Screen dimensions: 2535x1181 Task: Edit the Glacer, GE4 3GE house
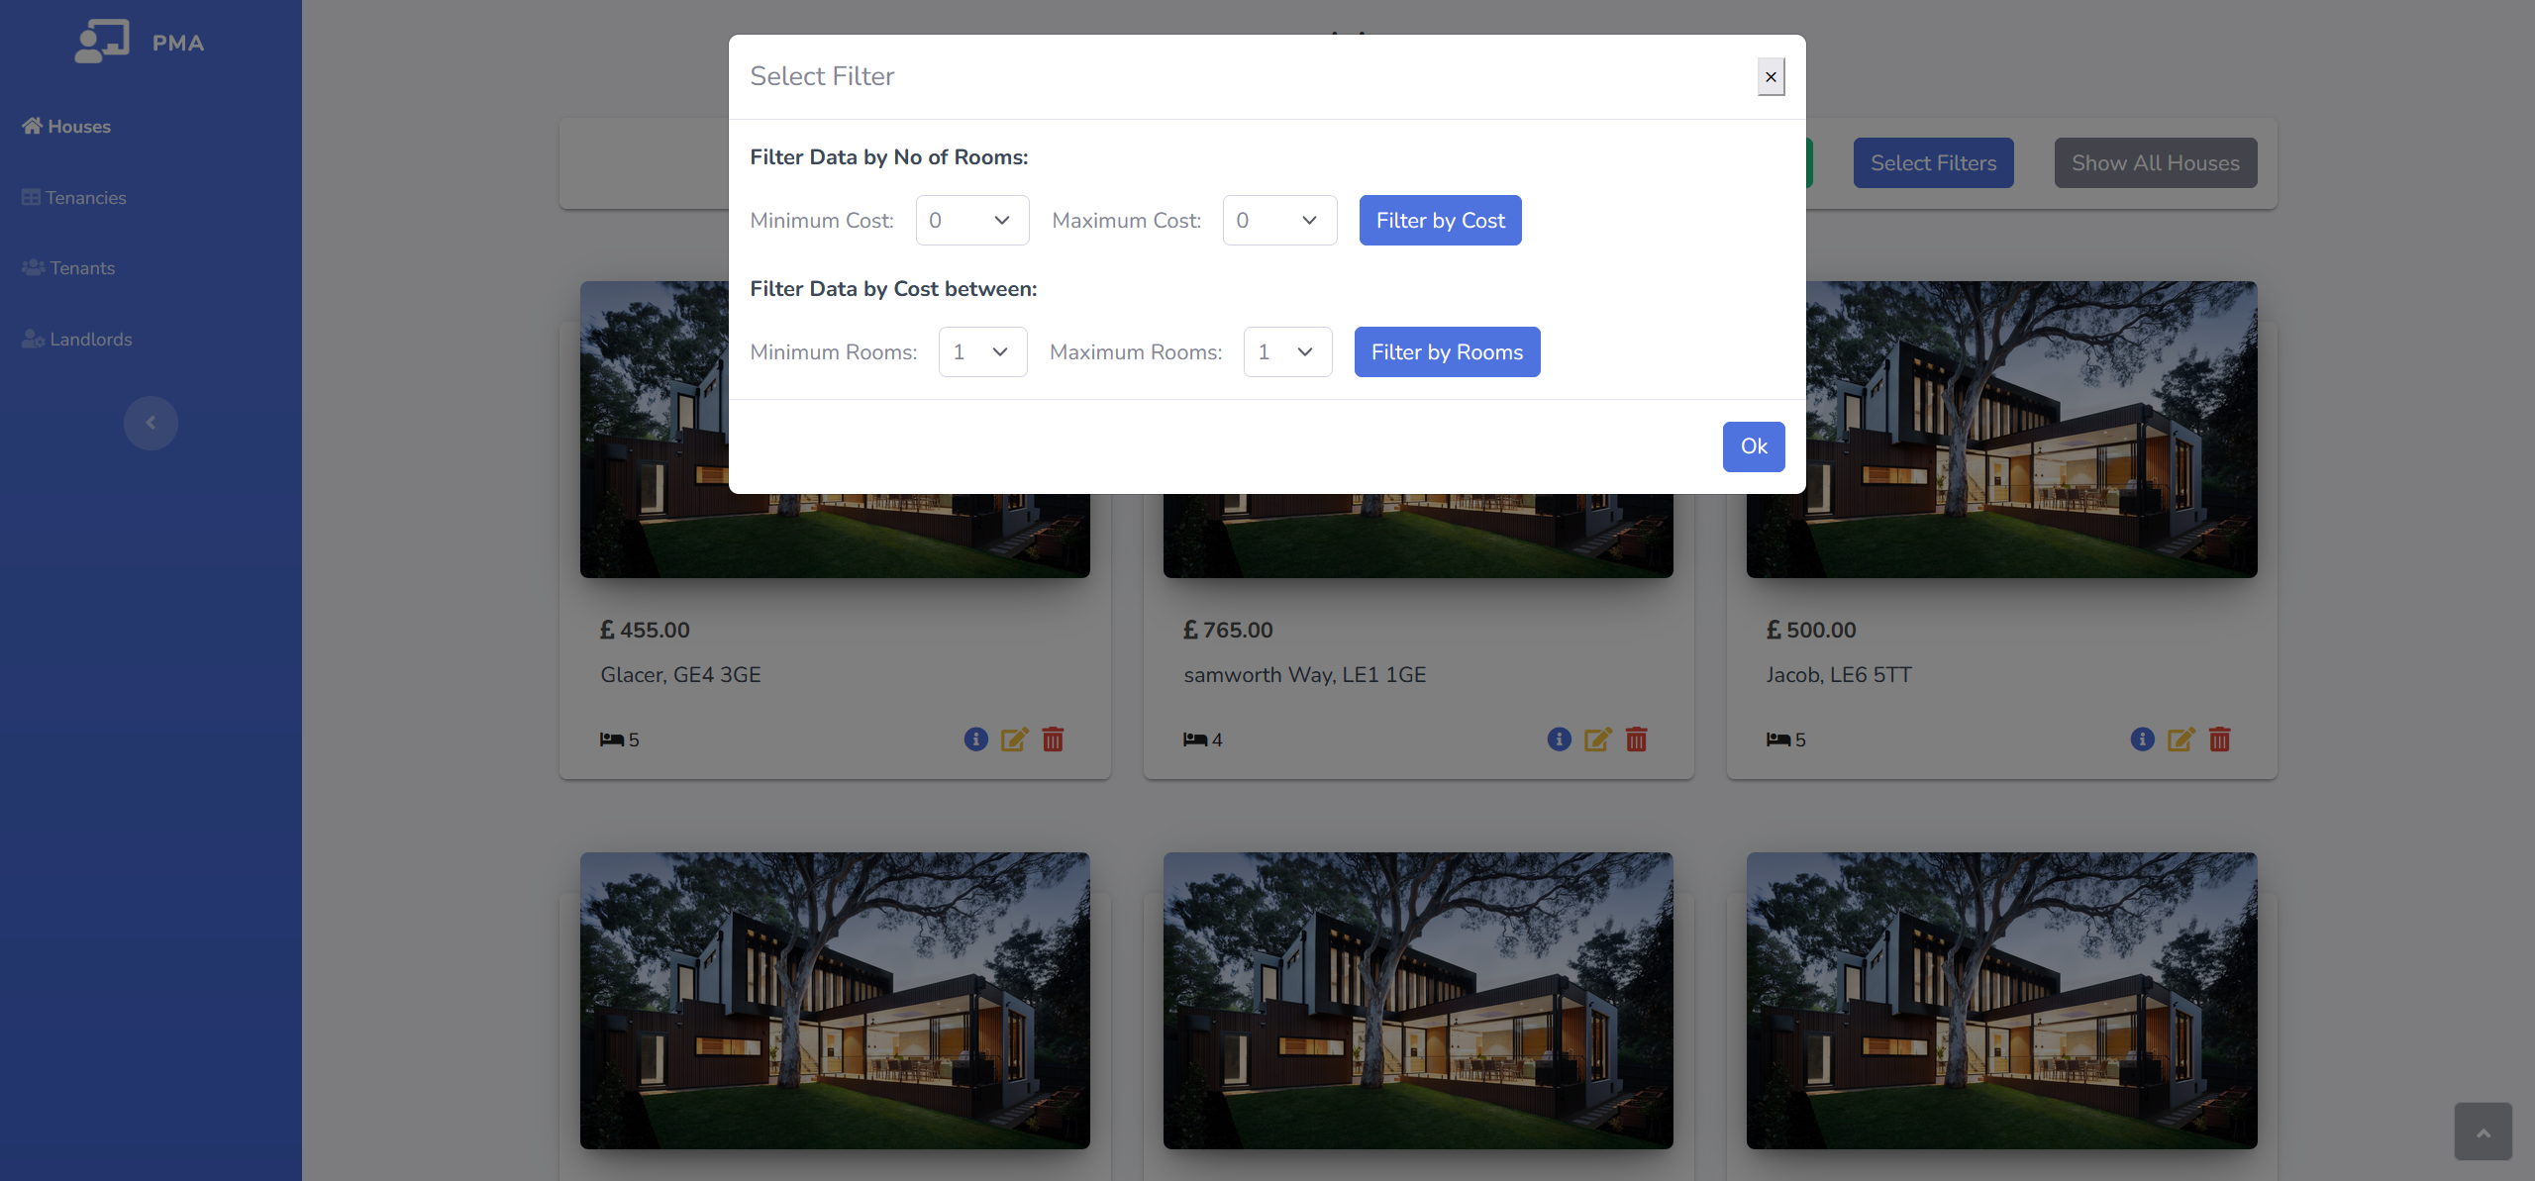(1014, 739)
